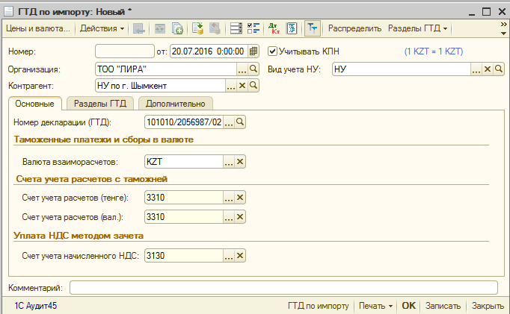Click the Дт/Кт postings icon in toolbar
Screen dimensions: 510x314
pos(274,28)
